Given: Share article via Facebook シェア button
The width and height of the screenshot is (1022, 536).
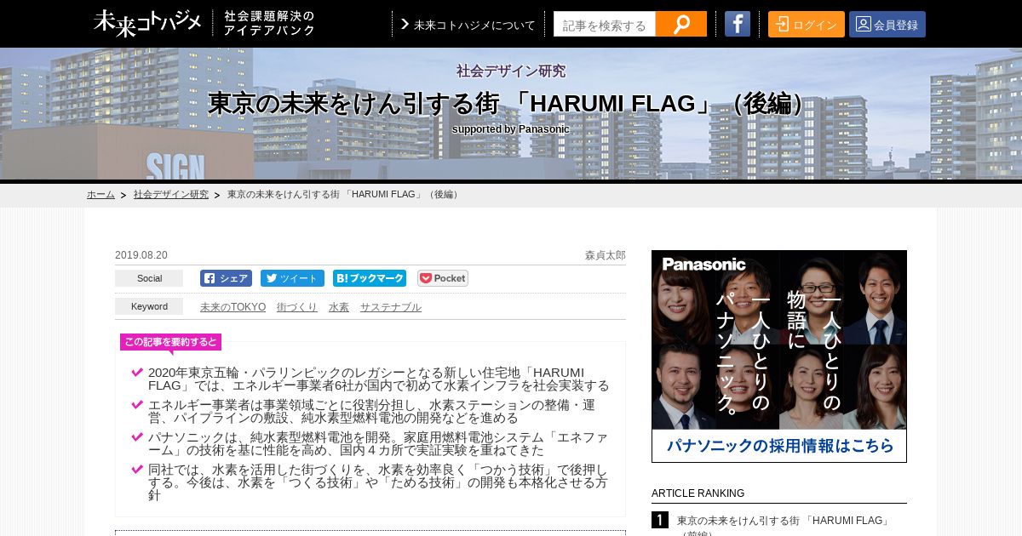Looking at the screenshot, I should coord(226,278).
